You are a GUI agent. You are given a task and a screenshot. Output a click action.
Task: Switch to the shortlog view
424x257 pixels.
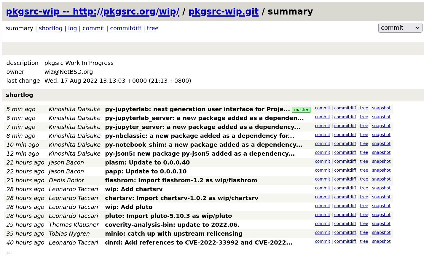tap(50, 28)
